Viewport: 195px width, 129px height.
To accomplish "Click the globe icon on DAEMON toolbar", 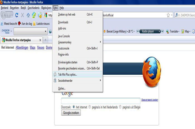I will coord(50,31).
